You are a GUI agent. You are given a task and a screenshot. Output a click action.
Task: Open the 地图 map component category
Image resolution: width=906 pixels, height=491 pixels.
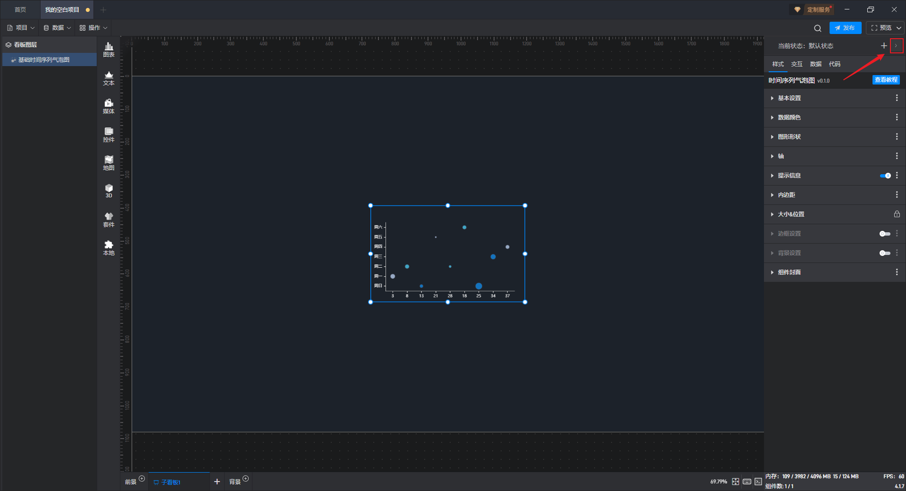pos(109,163)
